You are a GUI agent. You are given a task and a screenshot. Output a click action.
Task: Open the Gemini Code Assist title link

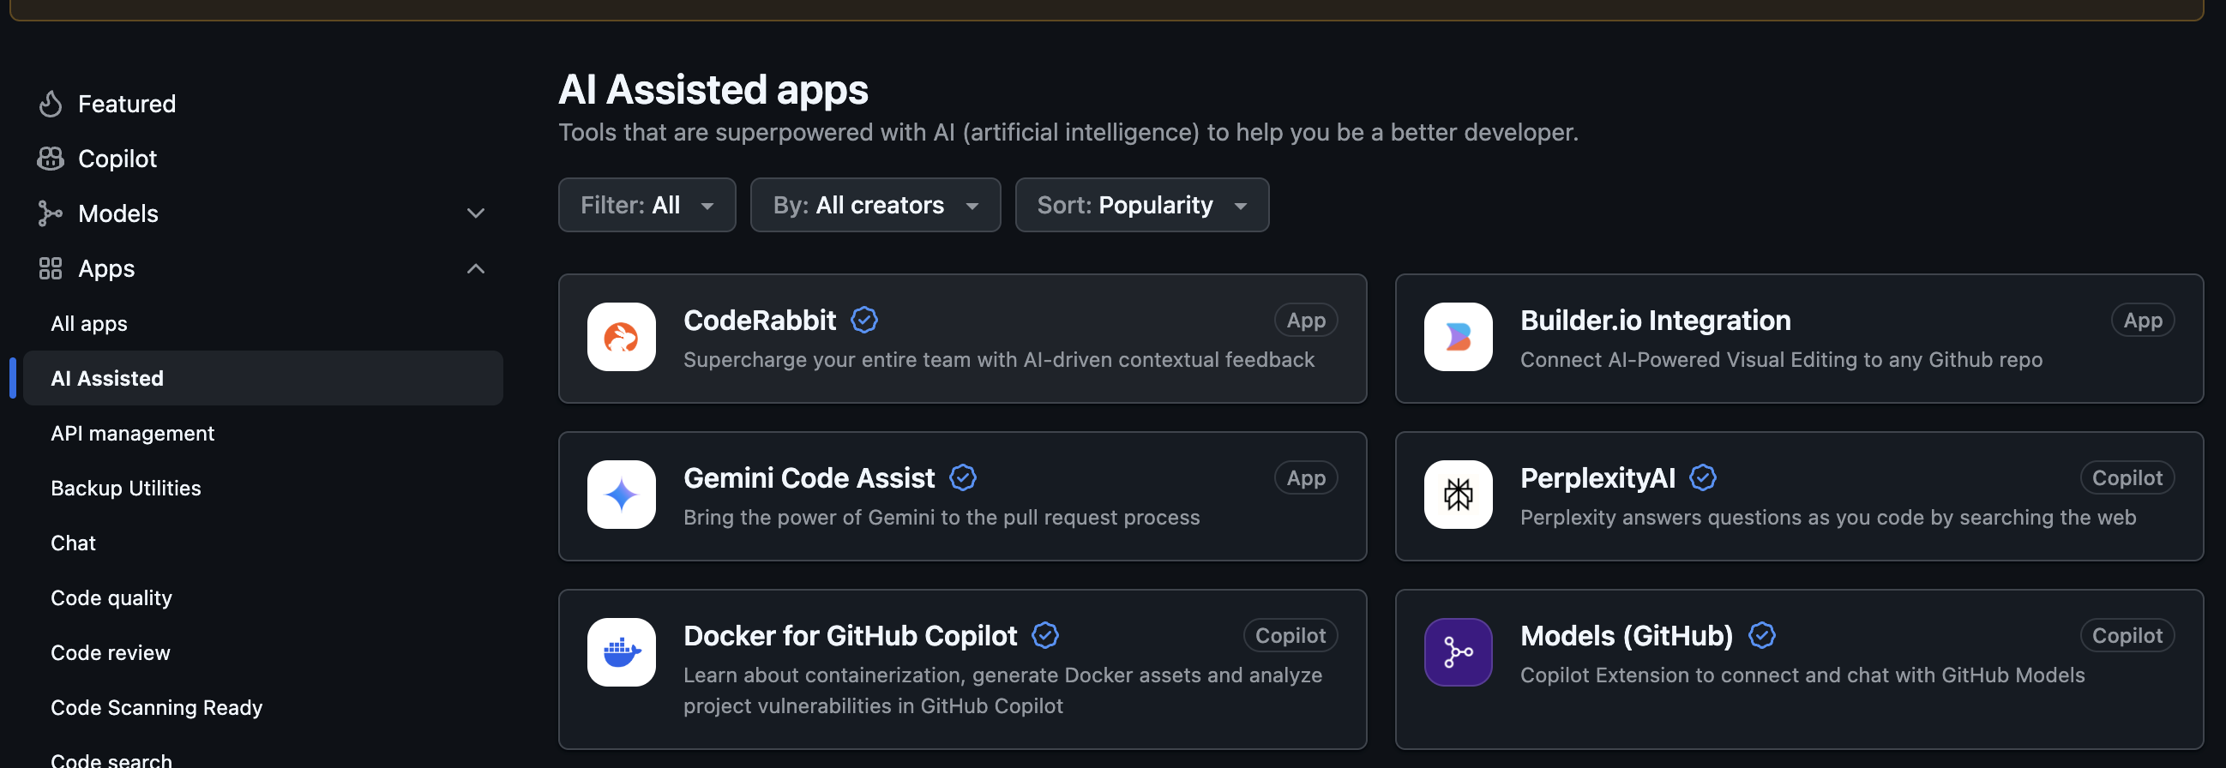tap(808, 477)
